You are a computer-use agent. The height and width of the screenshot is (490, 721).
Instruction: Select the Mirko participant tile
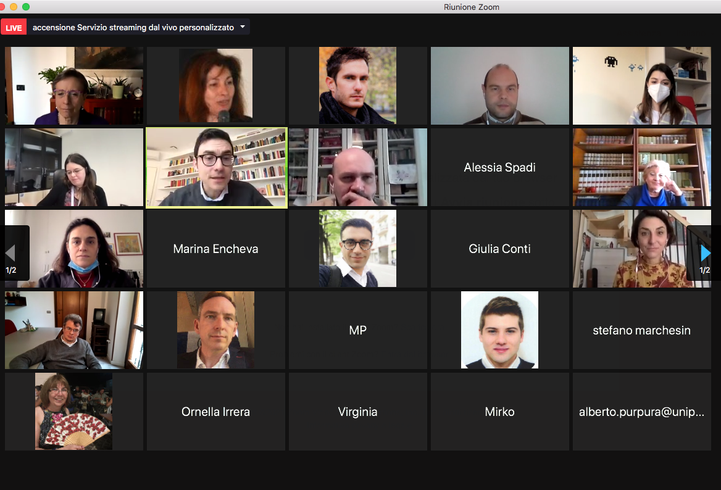pos(500,412)
